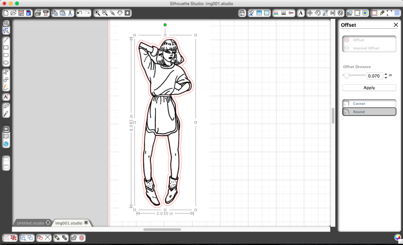Open the Silhouette Online Store icon
Viewport: 403px width, 245px height.
click(6, 144)
